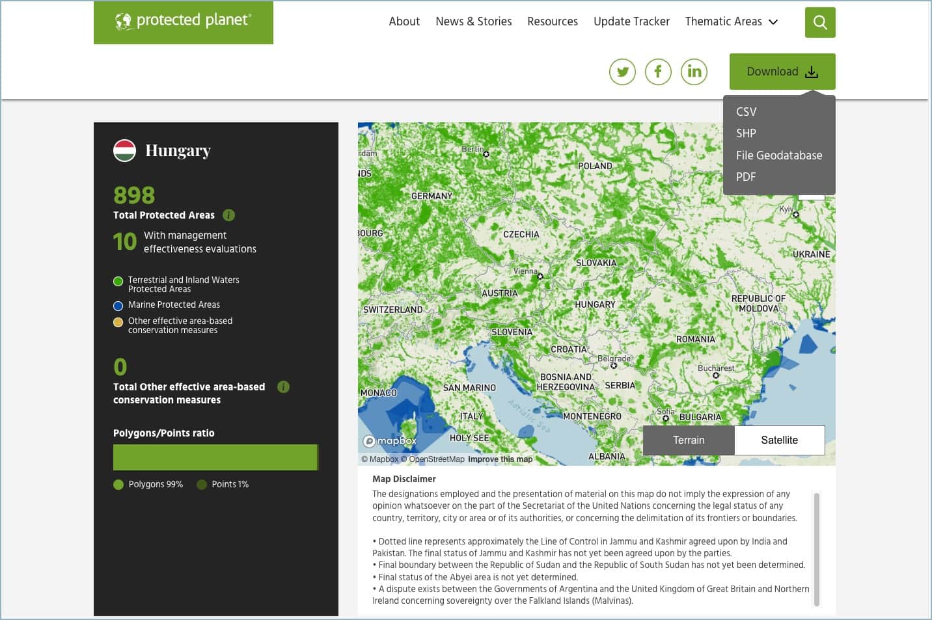Viewport: 932px width, 620px height.
Task: Open the Protected Planet home logo
Action: 184,22
